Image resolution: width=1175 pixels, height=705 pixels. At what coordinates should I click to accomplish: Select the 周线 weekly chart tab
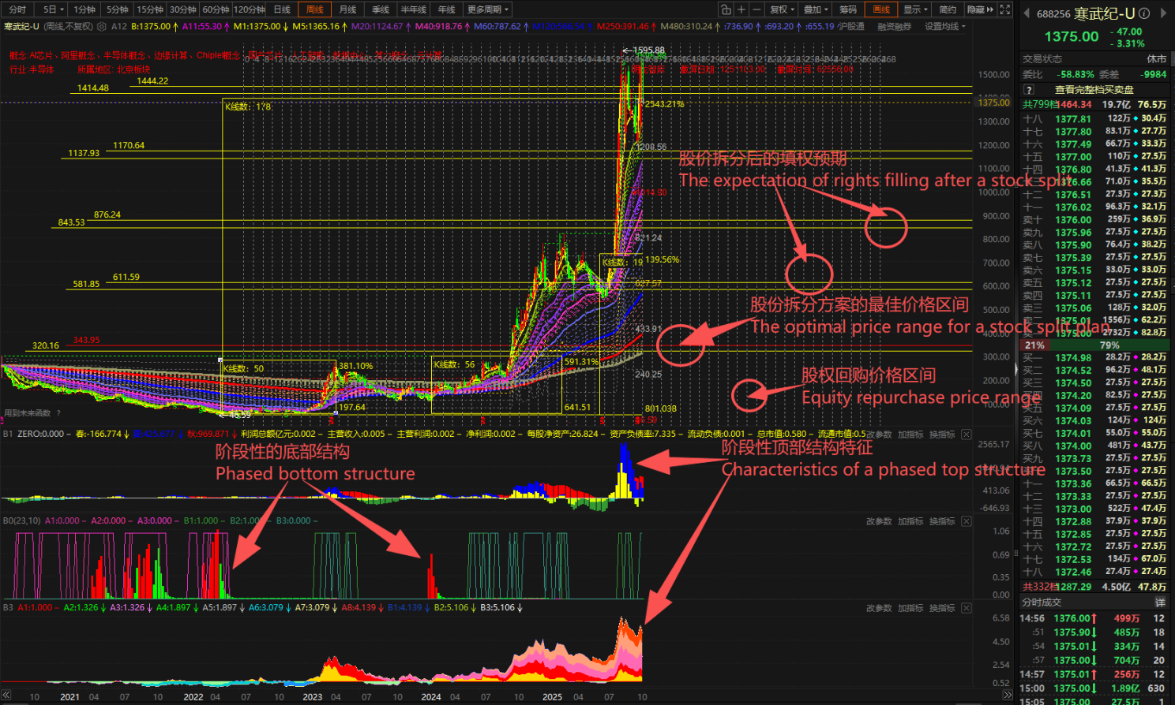pyautogui.click(x=314, y=9)
